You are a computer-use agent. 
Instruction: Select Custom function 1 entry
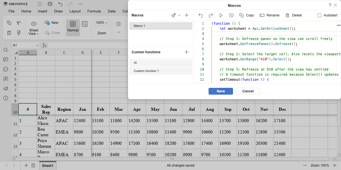(161, 71)
